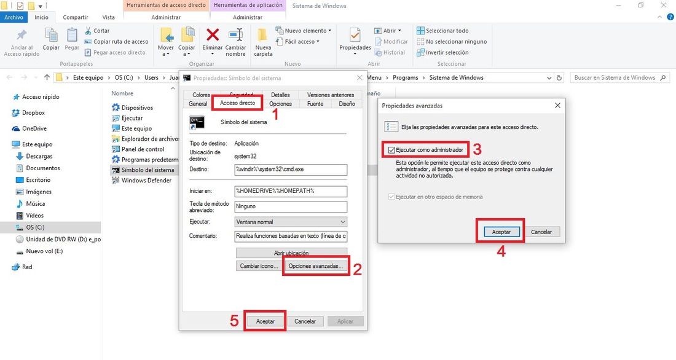Screen dimensions: 676x360
Task: Select Este equipo in the navigation pane
Action: [33, 144]
